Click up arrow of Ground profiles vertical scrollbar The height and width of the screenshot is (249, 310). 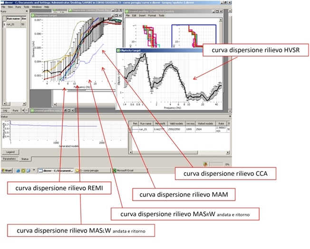pos(221,20)
